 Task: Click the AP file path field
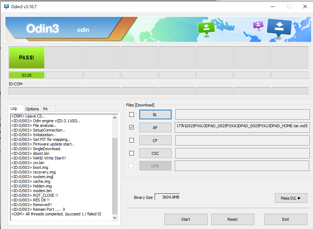click(242, 127)
